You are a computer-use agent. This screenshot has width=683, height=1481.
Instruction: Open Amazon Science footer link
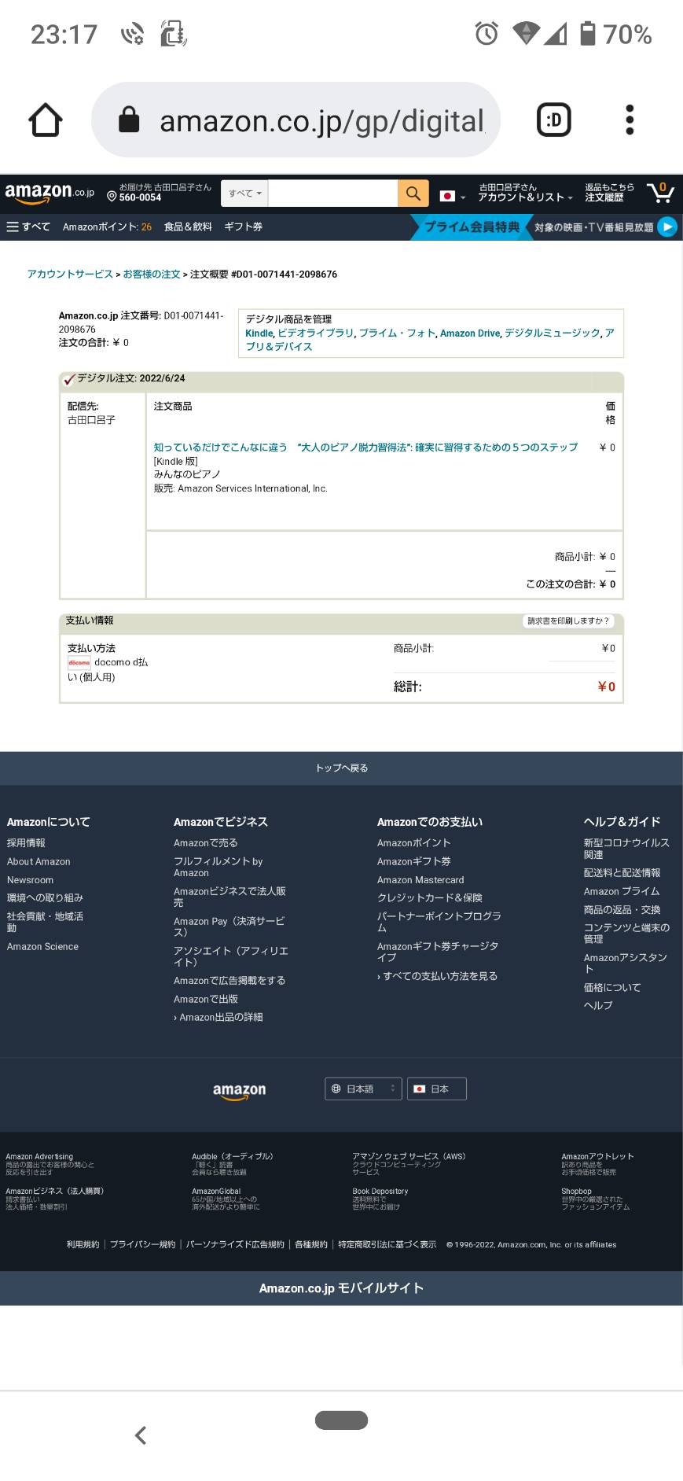(x=42, y=946)
